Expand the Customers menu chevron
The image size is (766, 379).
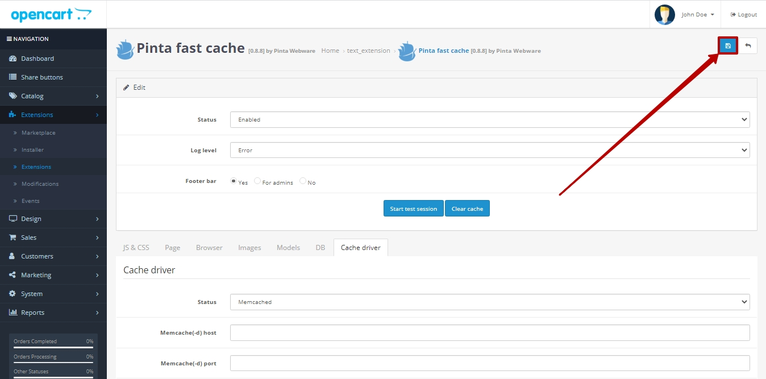[x=97, y=256]
